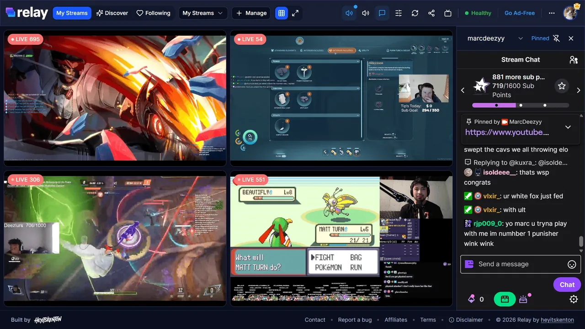Open the purple chest with pink dot

[523, 299]
